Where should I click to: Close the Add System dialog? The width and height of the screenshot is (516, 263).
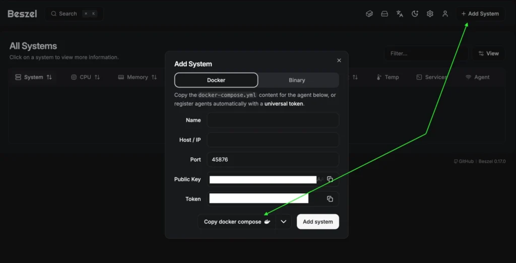click(339, 60)
